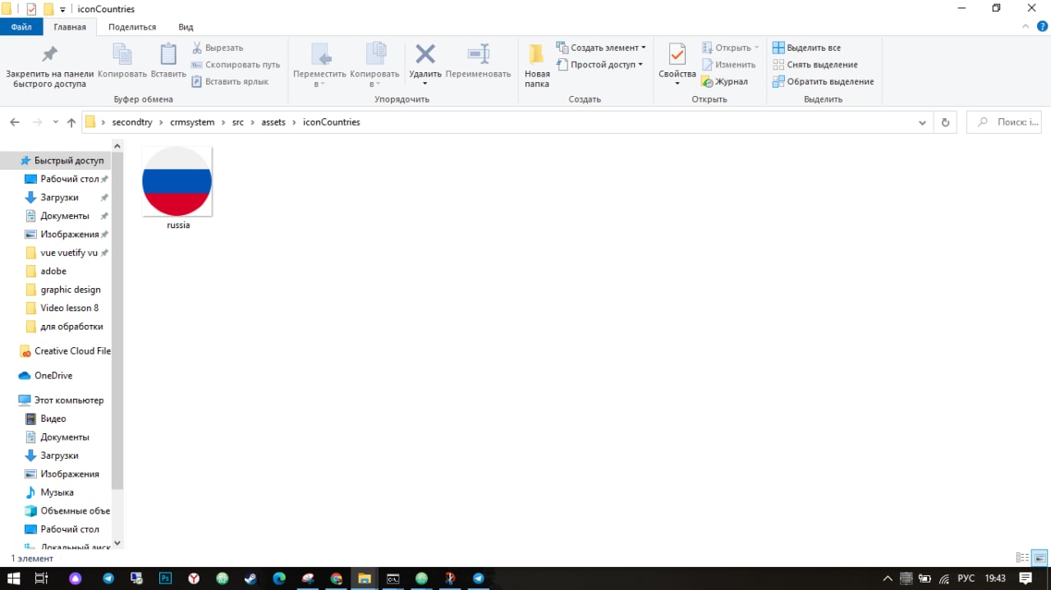The width and height of the screenshot is (1051, 590).
Task: Click the Новая папка icon
Action: (537, 54)
